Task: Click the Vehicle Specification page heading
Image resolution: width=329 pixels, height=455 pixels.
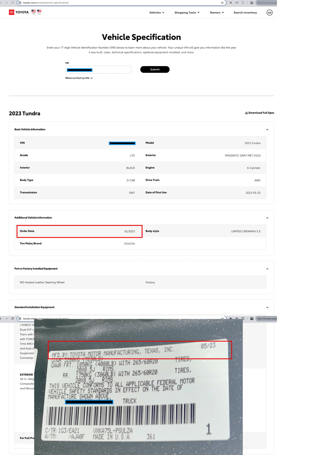Action: pos(141,37)
